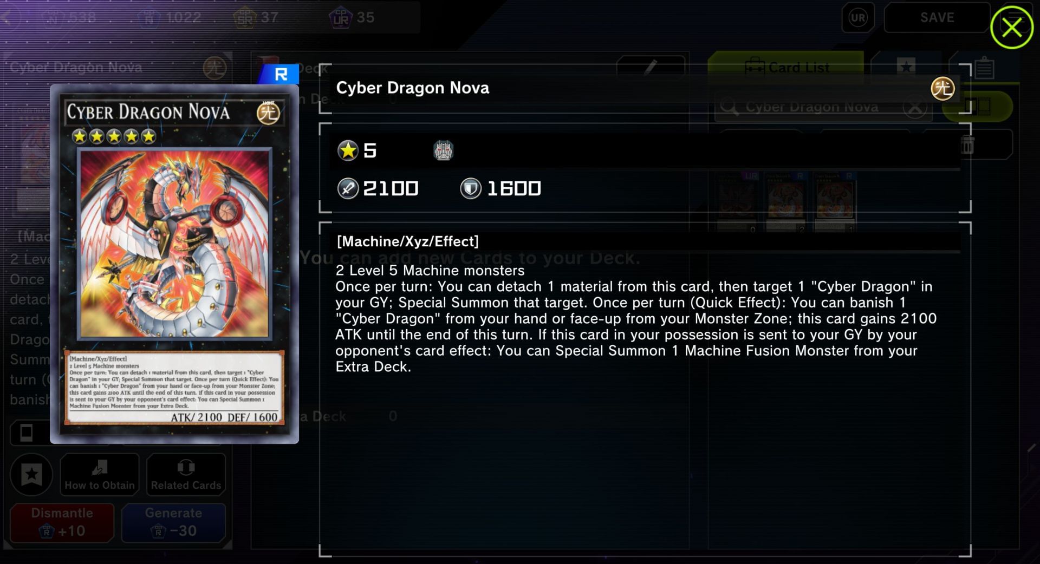Close the card detail popup
Image resolution: width=1040 pixels, height=564 pixels.
point(1011,27)
